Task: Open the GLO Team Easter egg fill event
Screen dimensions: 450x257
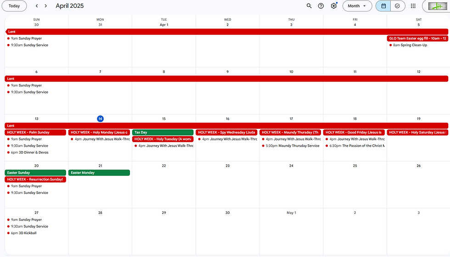Action: click(x=417, y=38)
